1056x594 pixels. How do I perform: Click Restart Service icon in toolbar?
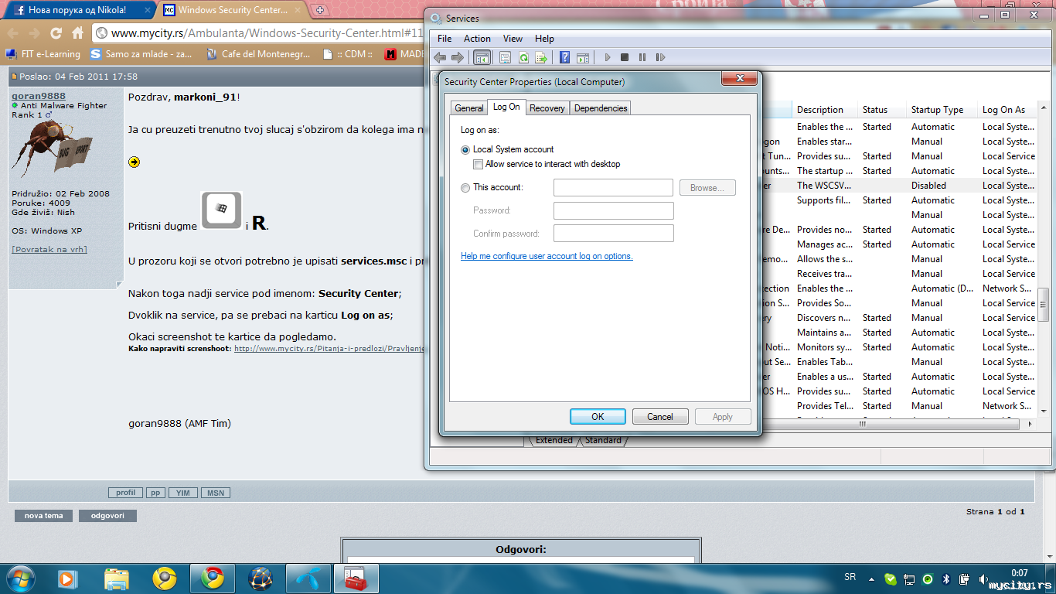click(x=660, y=57)
